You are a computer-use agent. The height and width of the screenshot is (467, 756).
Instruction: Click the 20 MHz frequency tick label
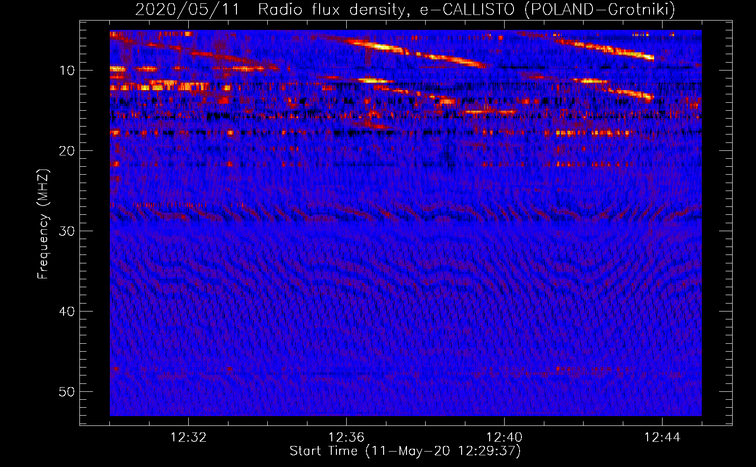point(67,151)
